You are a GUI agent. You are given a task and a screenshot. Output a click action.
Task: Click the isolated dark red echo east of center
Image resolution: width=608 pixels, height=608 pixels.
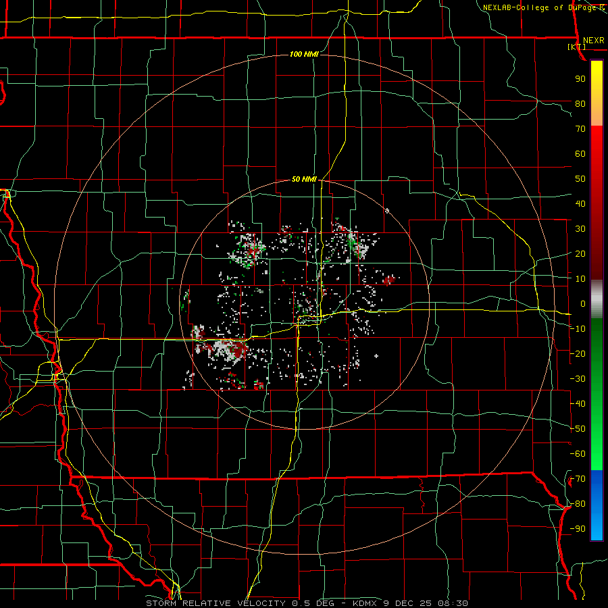pyautogui.click(x=389, y=280)
